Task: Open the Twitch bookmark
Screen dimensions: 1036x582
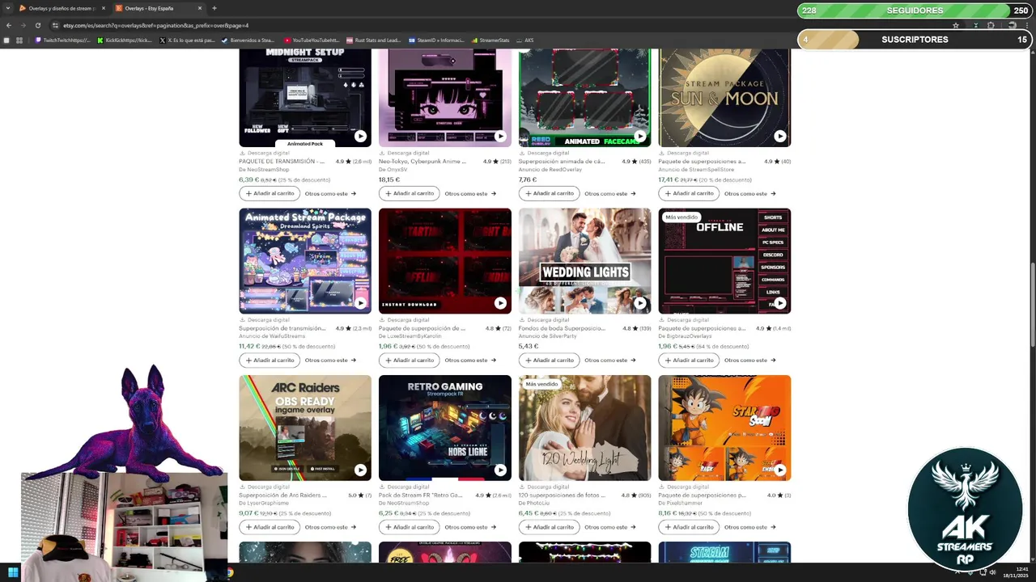Action: tap(63, 40)
